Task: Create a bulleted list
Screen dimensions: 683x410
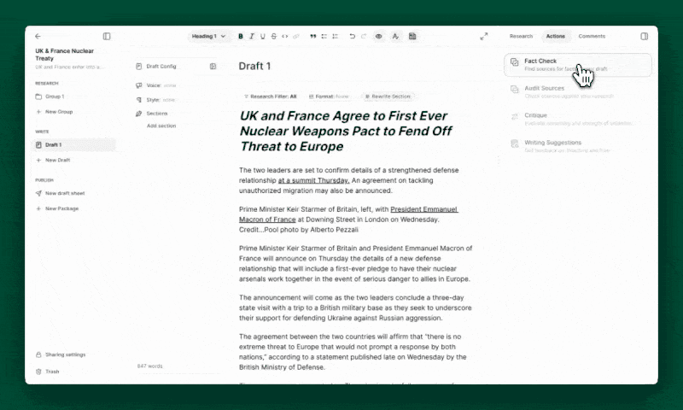Action: pyautogui.click(x=324, y=36)
